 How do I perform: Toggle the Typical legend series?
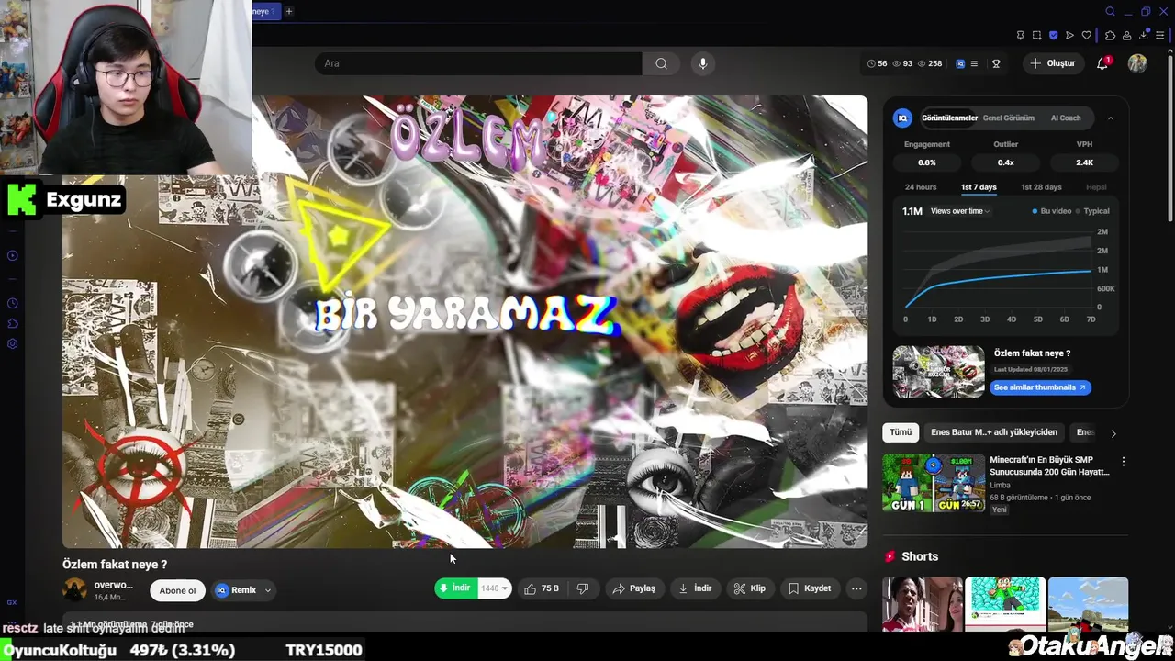pyautogui.click(x=1092, y=211)
